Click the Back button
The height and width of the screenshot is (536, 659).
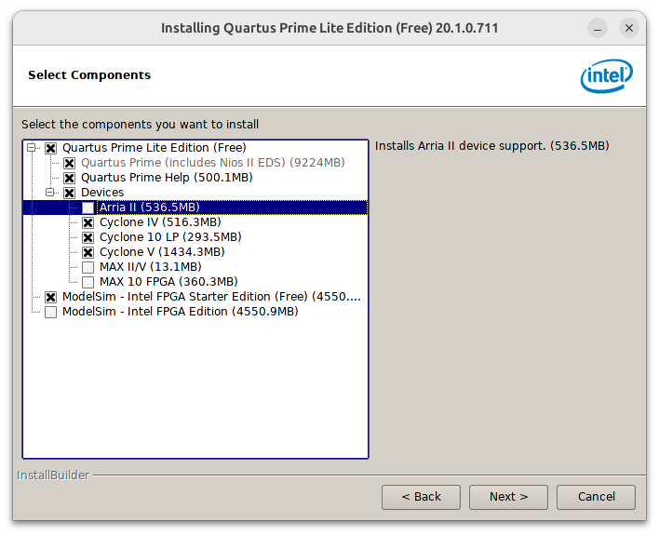point(421,497)
